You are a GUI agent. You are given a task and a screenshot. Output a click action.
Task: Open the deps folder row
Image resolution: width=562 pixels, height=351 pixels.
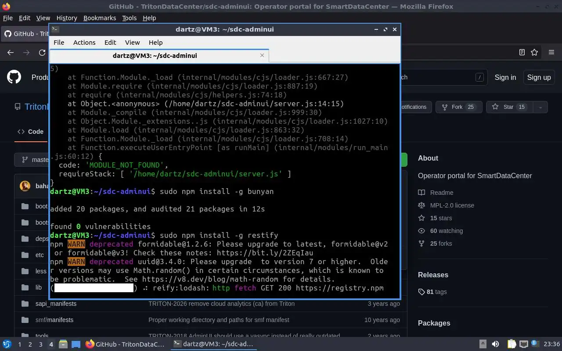(42, 239)
